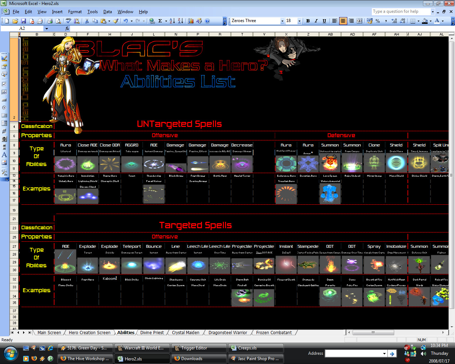Expand the Name Box dropdown arrow

coord(46,28)
